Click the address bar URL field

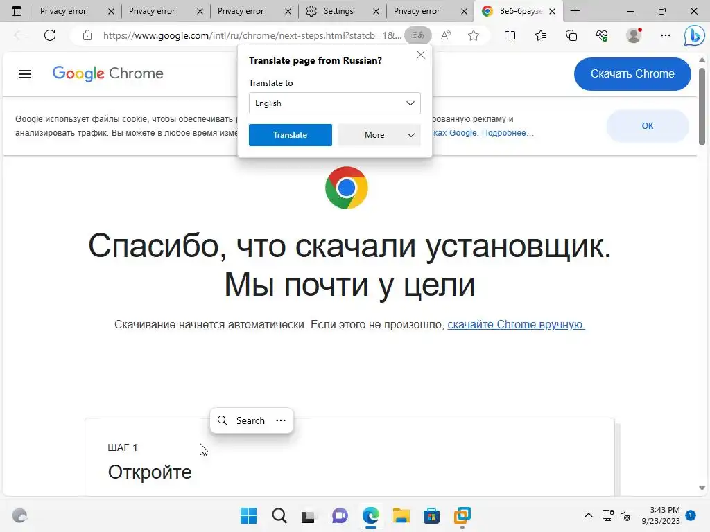click(x=252, y=35)
